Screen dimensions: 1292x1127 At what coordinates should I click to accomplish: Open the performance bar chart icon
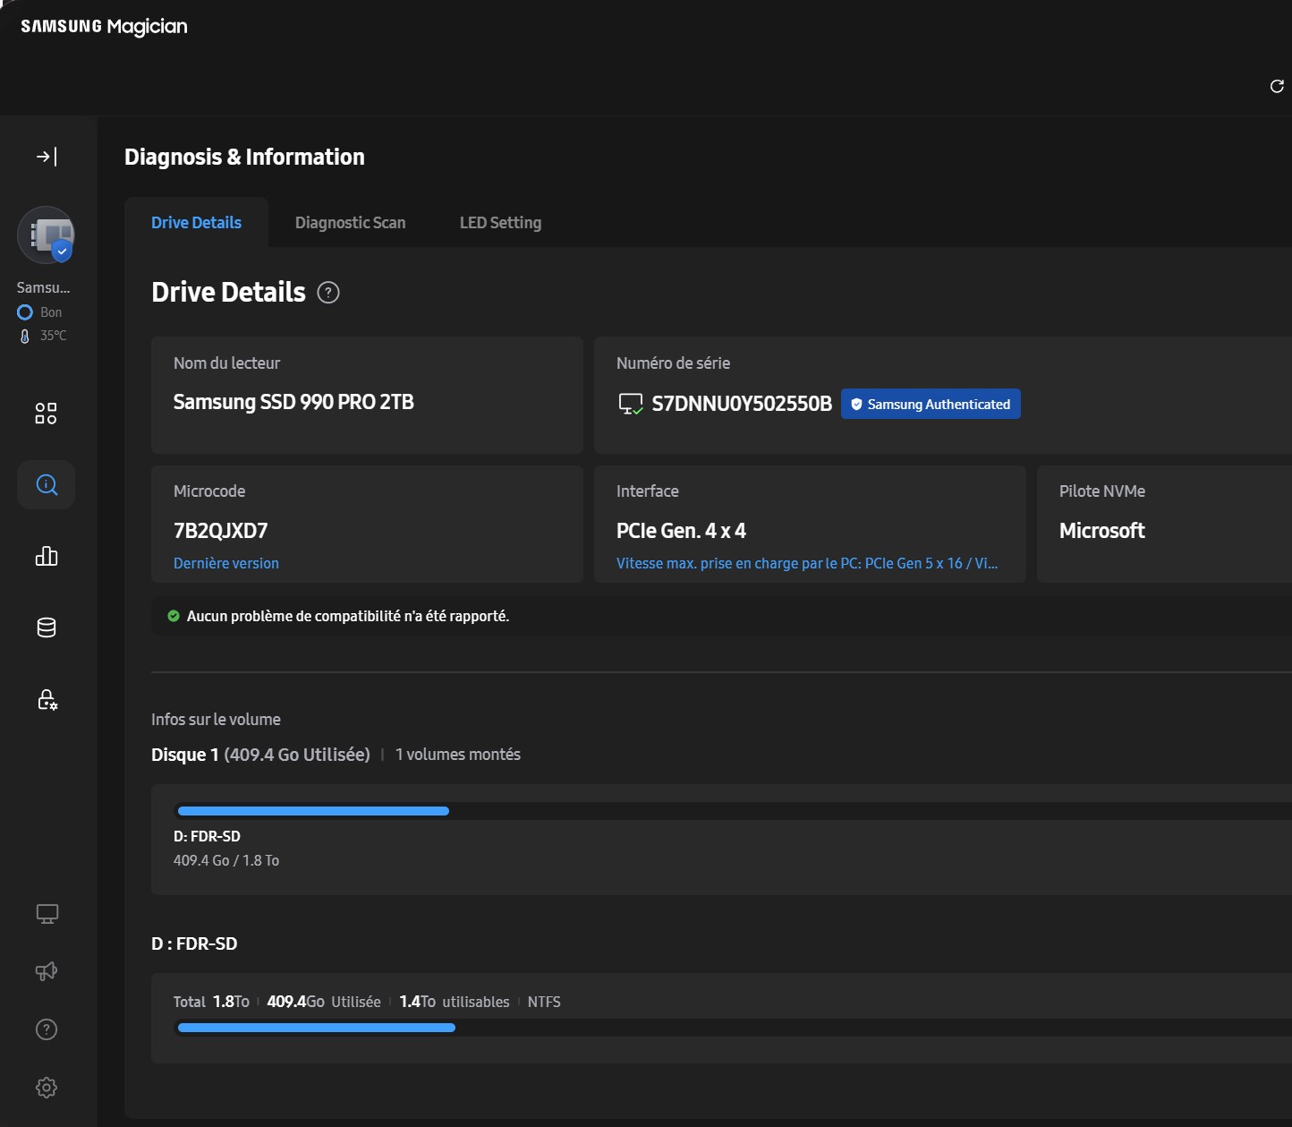[47, 556]
